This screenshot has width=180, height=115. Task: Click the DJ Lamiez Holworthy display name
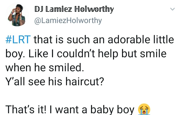pyautogui.click(x=74, y=9)
